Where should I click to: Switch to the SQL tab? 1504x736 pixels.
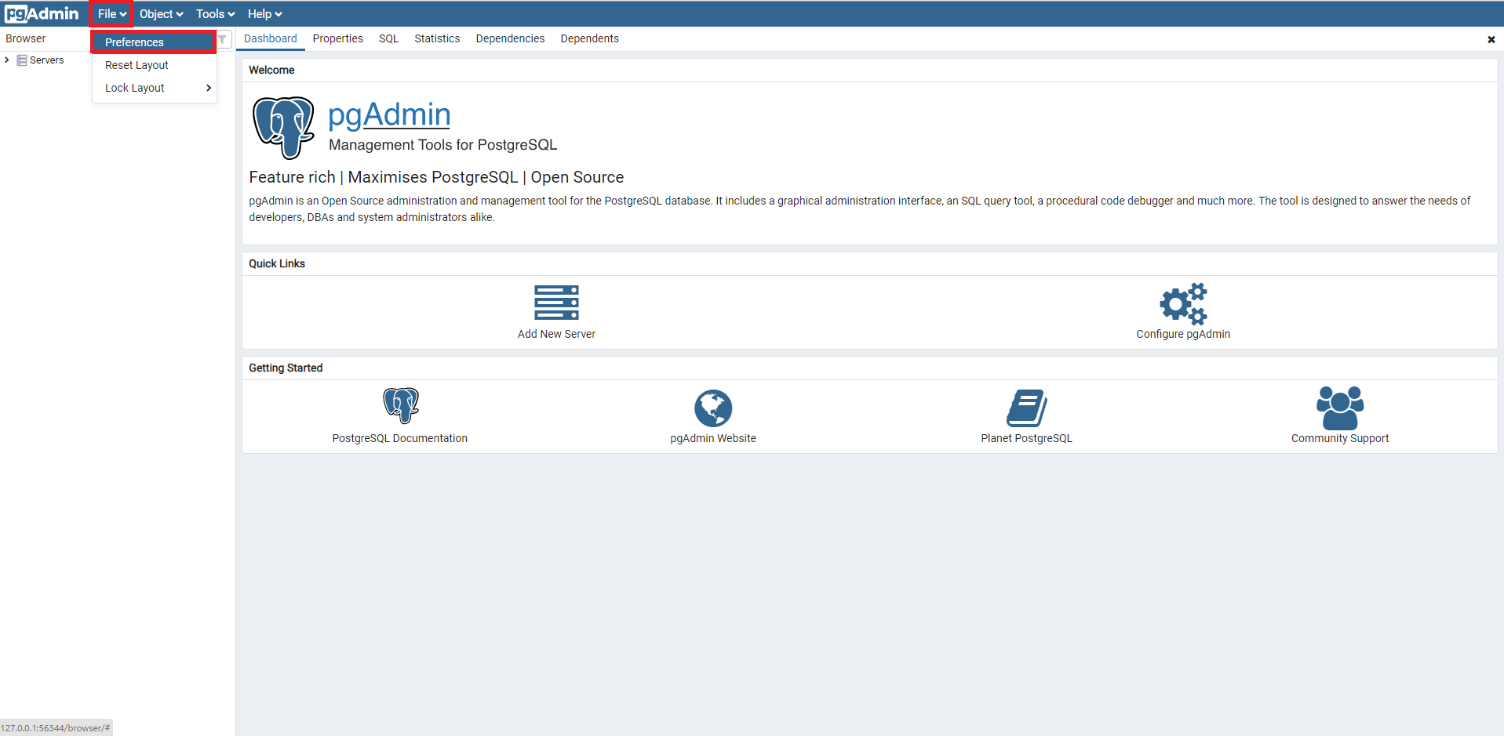388,38
